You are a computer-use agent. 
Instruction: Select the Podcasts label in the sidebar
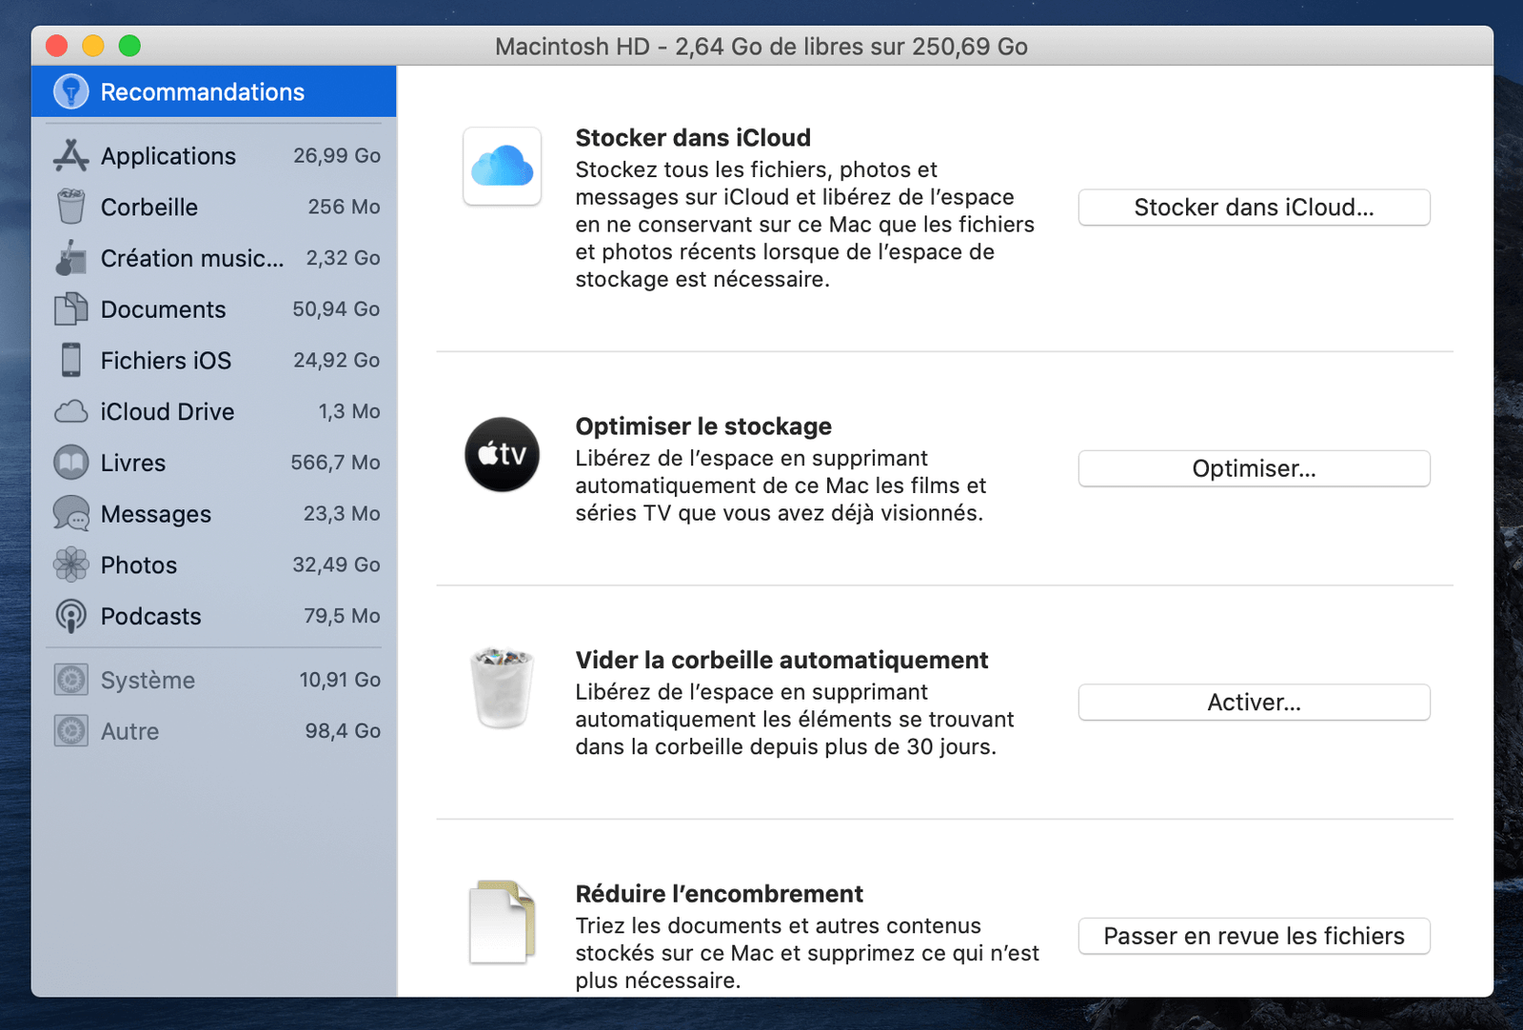click(150, 617)
